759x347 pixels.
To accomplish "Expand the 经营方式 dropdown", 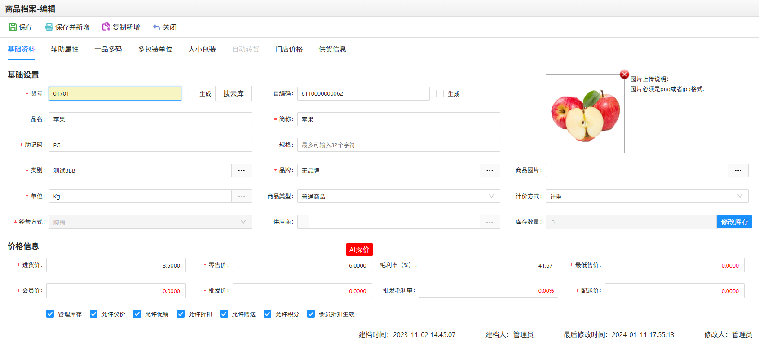I will point(243,222).
